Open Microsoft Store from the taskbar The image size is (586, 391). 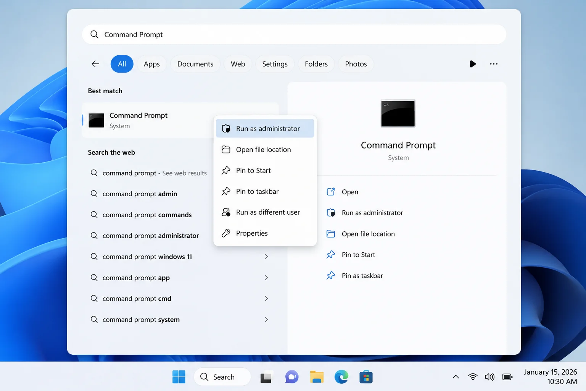click(366, 377)
